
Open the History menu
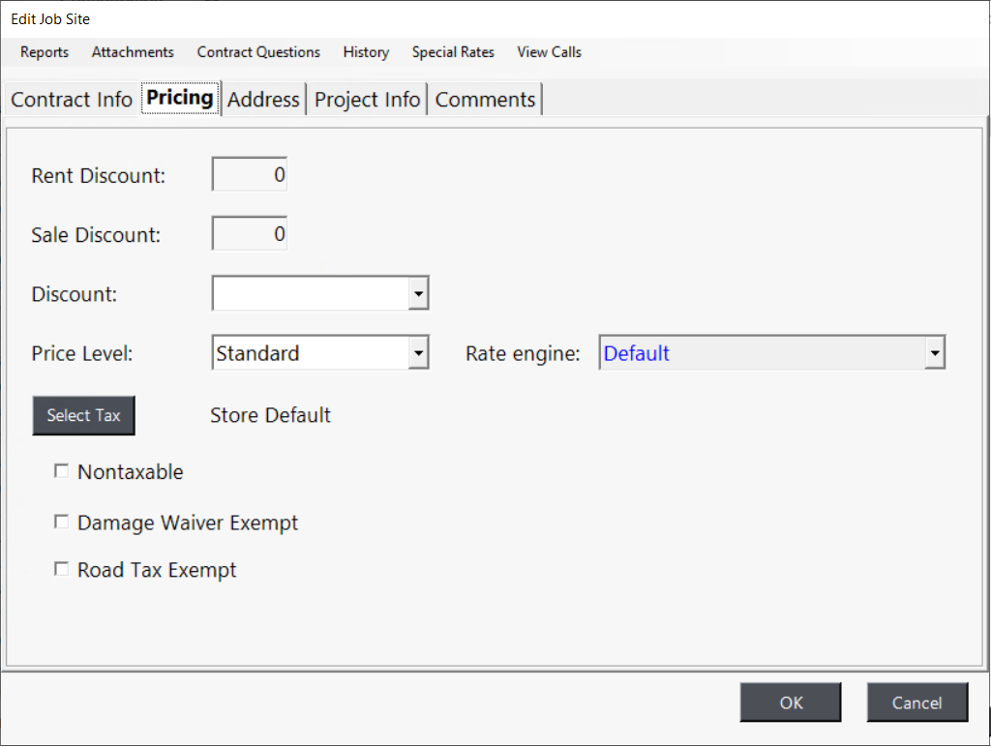click(x=366, y=52)
